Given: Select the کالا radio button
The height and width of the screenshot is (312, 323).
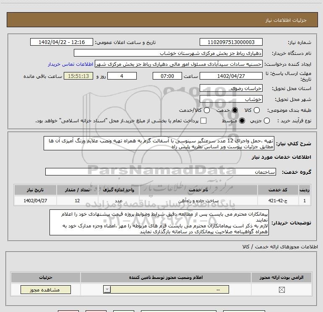Looking at the screenshot, I should 257,110.
